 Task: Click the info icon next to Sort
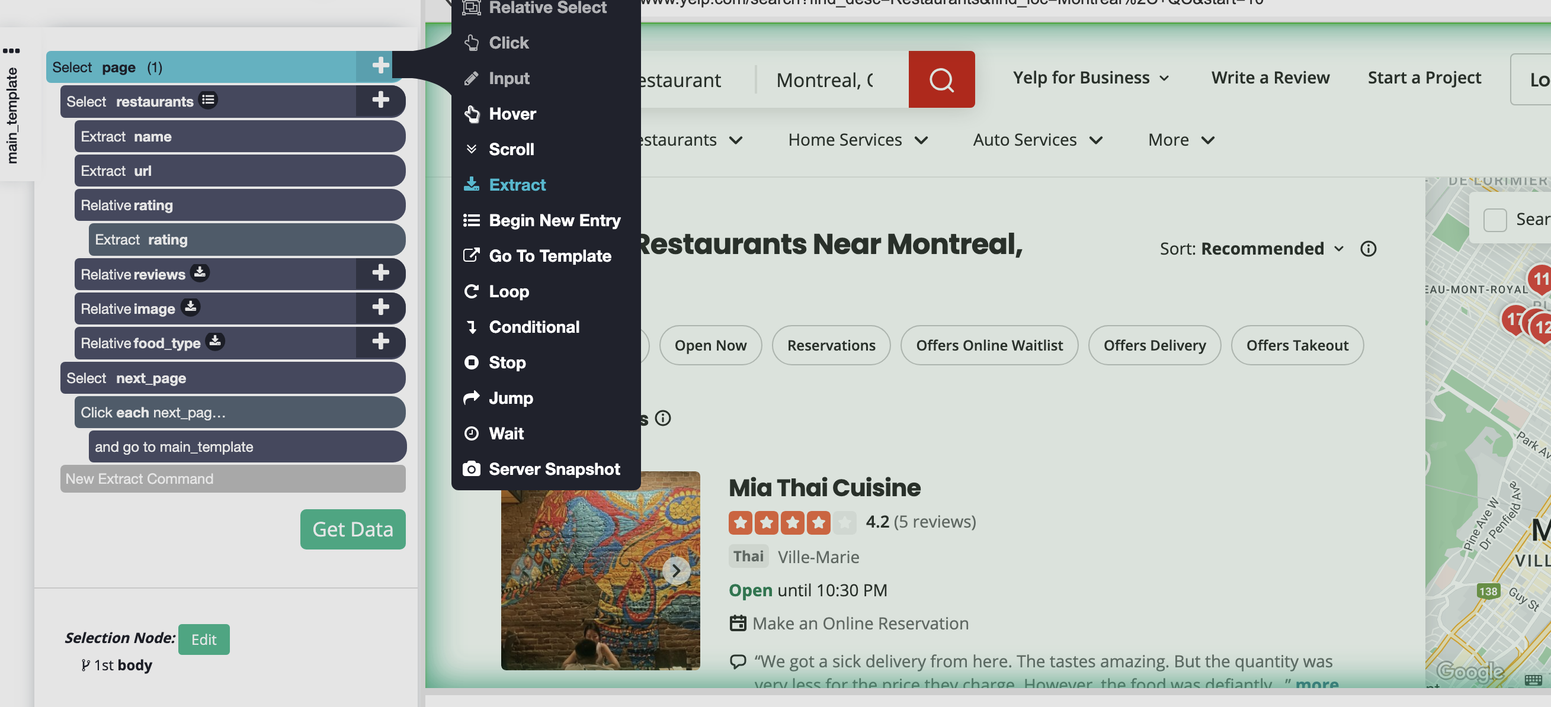[x=1368, y=249]
